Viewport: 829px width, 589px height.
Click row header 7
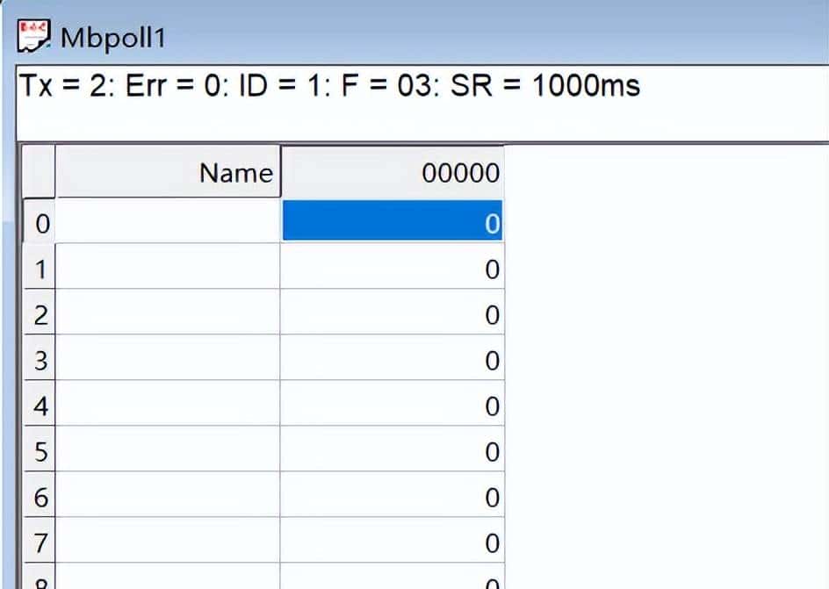(x=40, y=543)
